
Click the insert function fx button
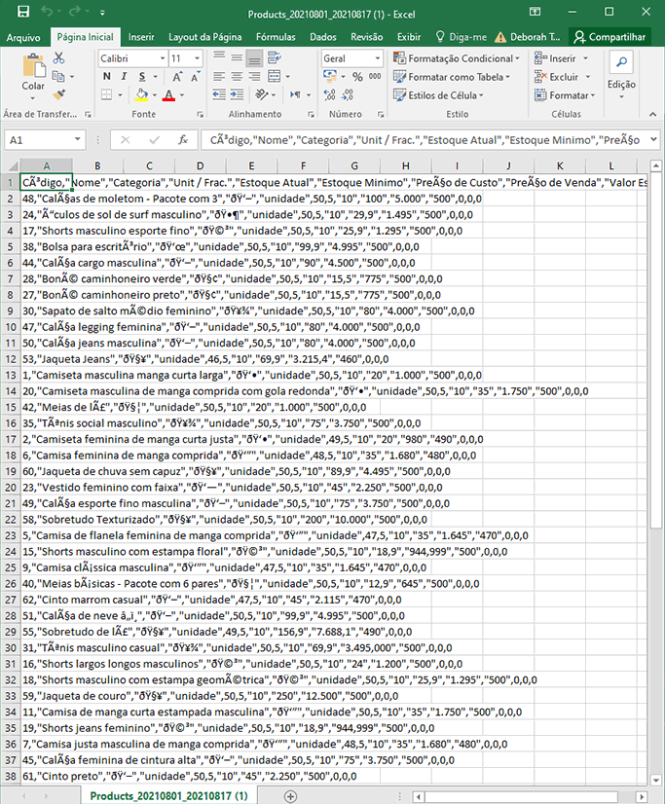point(183,140)
